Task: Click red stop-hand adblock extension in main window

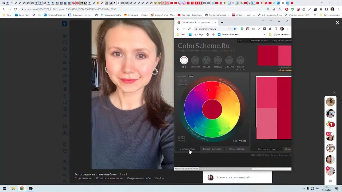Action: click(x=287, y=9)
